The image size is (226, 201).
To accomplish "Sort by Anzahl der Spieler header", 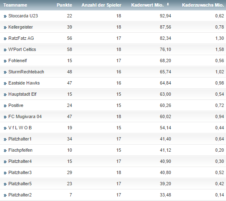I will (101, 5).
